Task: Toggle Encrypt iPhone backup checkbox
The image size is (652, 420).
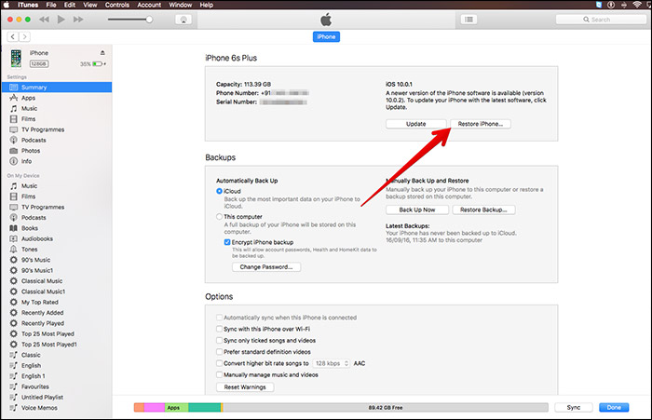Action: (227, 242)
